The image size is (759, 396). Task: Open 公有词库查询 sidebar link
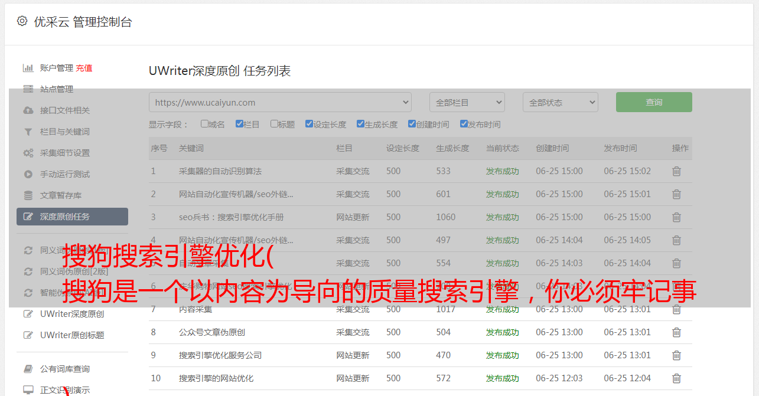tap(65, 369)
